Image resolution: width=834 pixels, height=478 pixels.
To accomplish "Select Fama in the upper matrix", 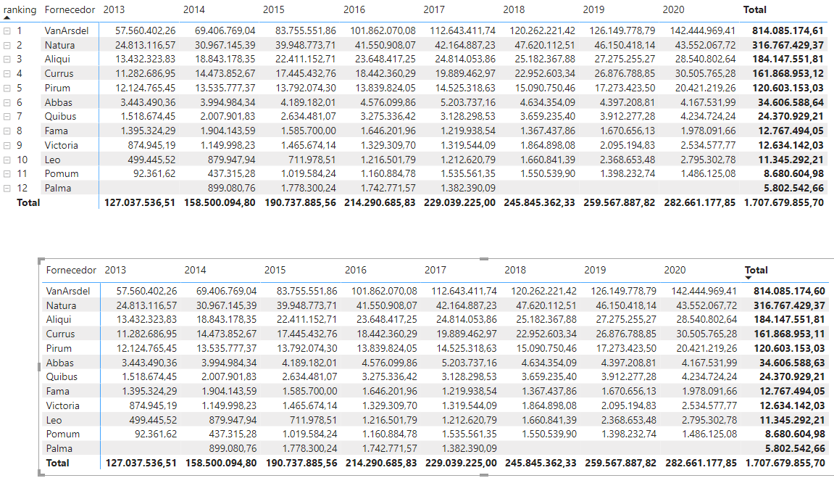I will pos(57,131).
